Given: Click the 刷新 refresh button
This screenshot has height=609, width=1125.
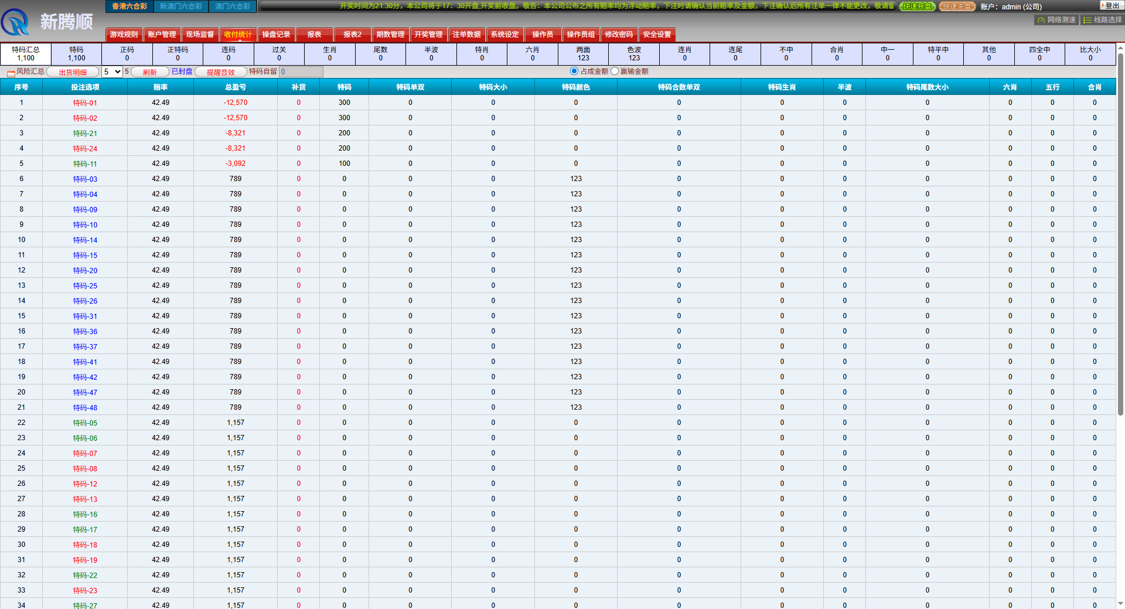Looking at the screenshot, I should (150, 72).
